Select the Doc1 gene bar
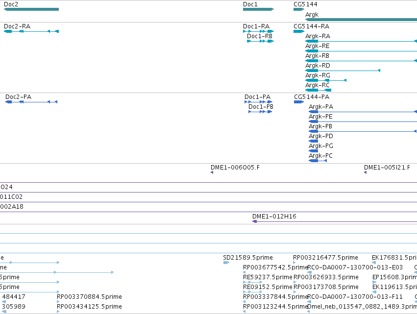Viewport: 417px width, 314px height. click(259, 9)
